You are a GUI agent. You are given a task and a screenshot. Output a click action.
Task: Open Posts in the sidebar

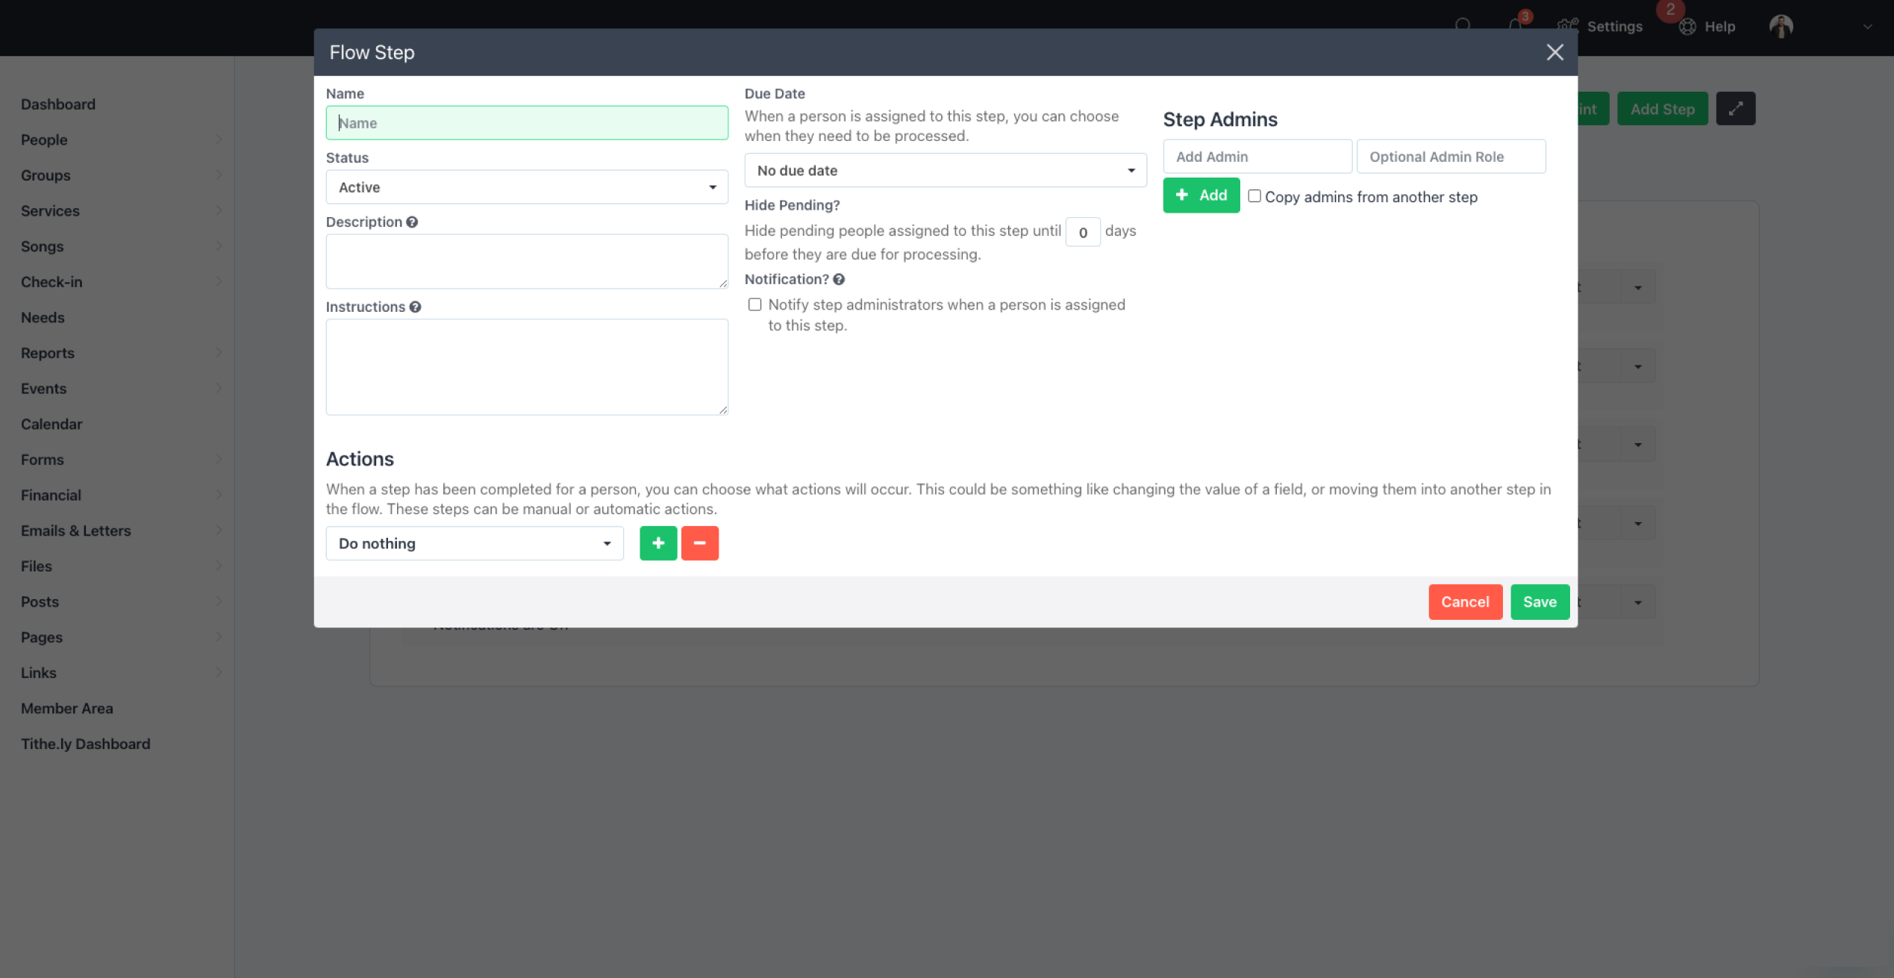(x=40, y=602)
